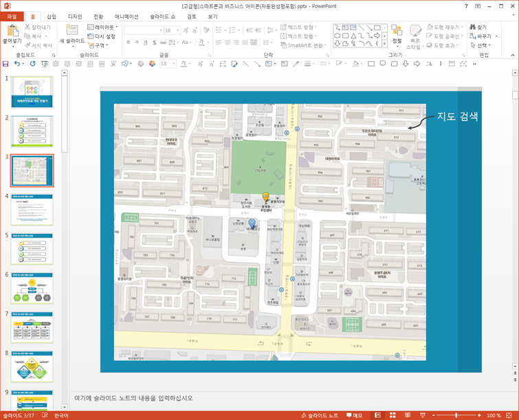Open the Comments (메모) pane from status bar
Viewport: 519px width, 420px height.
click(354, 415)
